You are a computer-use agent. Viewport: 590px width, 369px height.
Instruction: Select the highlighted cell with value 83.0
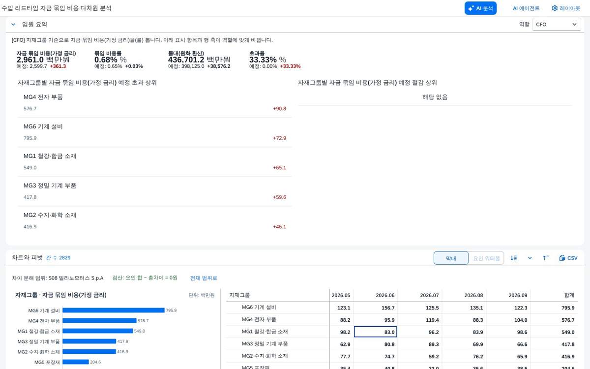point(376,332)
